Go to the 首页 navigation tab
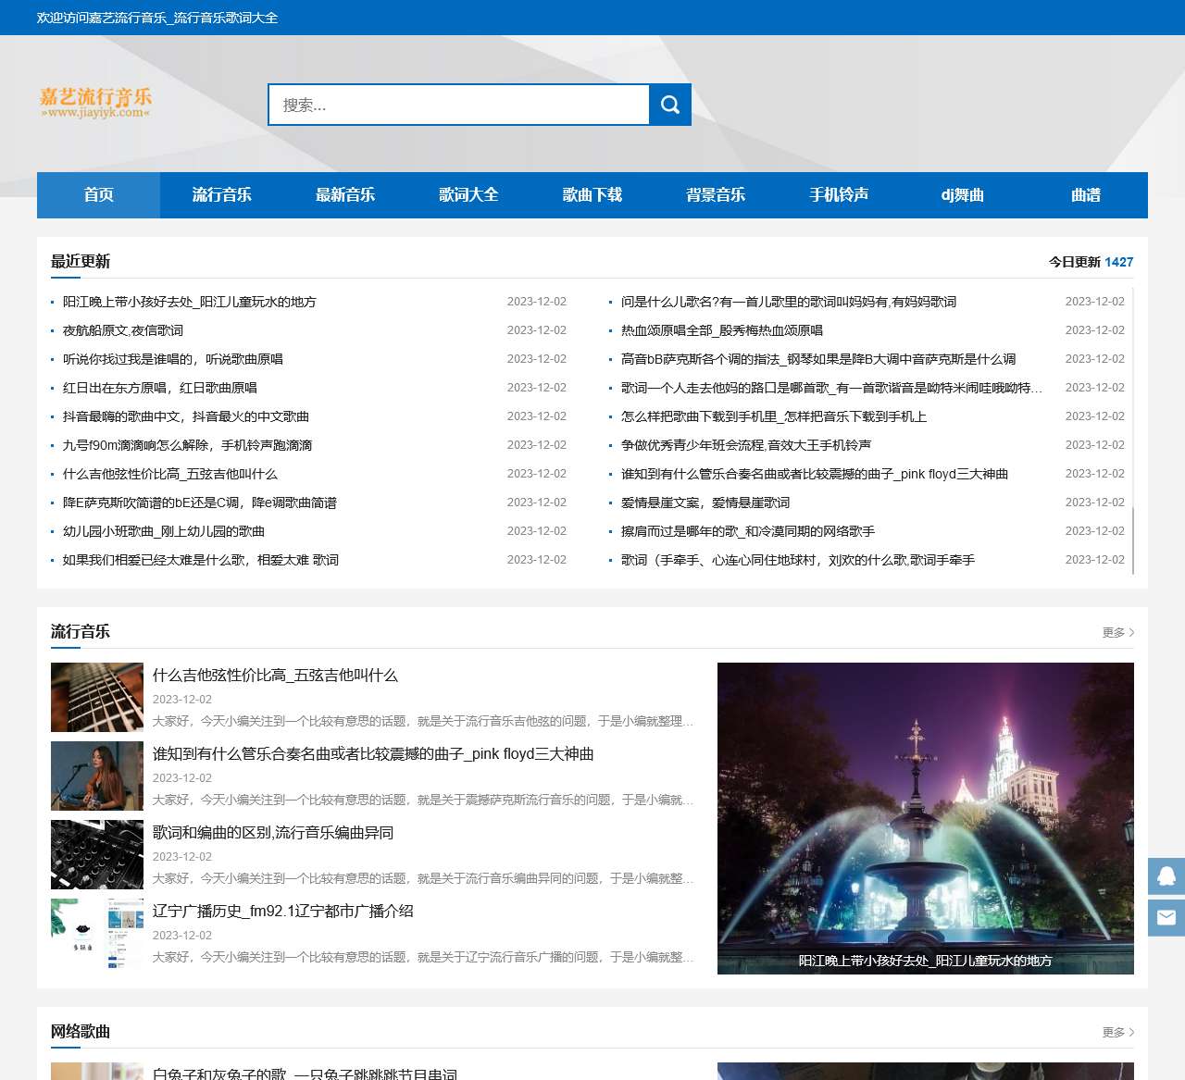Screen dimensions: 1185x1080 98,195
